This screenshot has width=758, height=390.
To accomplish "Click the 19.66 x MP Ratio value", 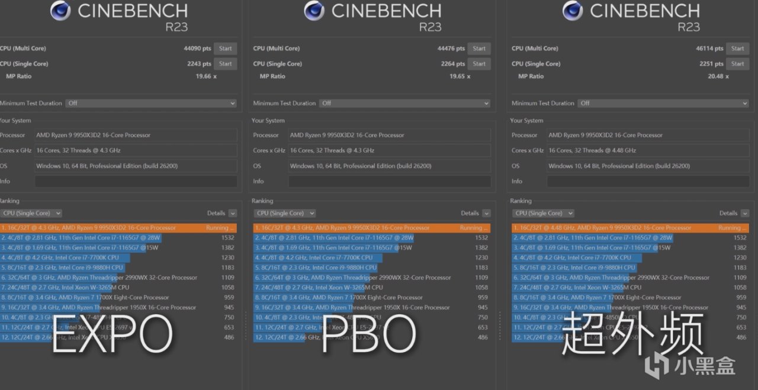I will [206, 76].
